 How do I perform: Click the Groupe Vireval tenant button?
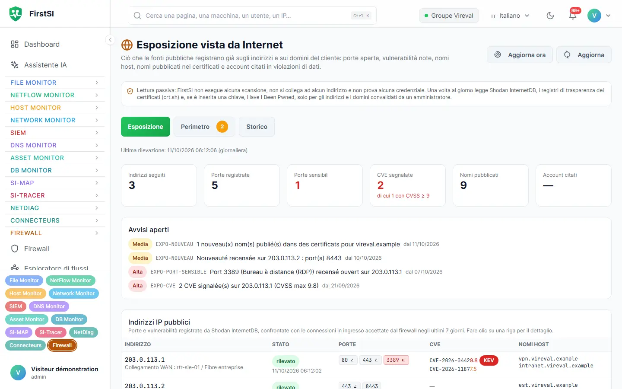pyautogui.click(x=449, y=16)
